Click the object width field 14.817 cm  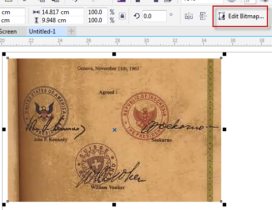pyautogui.click(x=63, y=12)
